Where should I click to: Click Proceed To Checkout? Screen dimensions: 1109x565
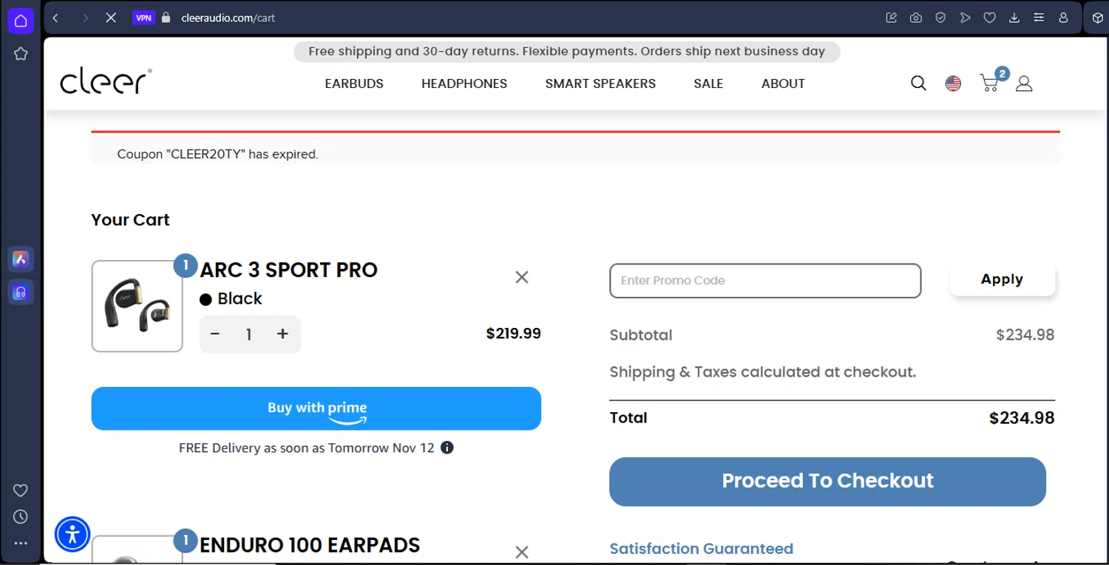click(827, 482)
